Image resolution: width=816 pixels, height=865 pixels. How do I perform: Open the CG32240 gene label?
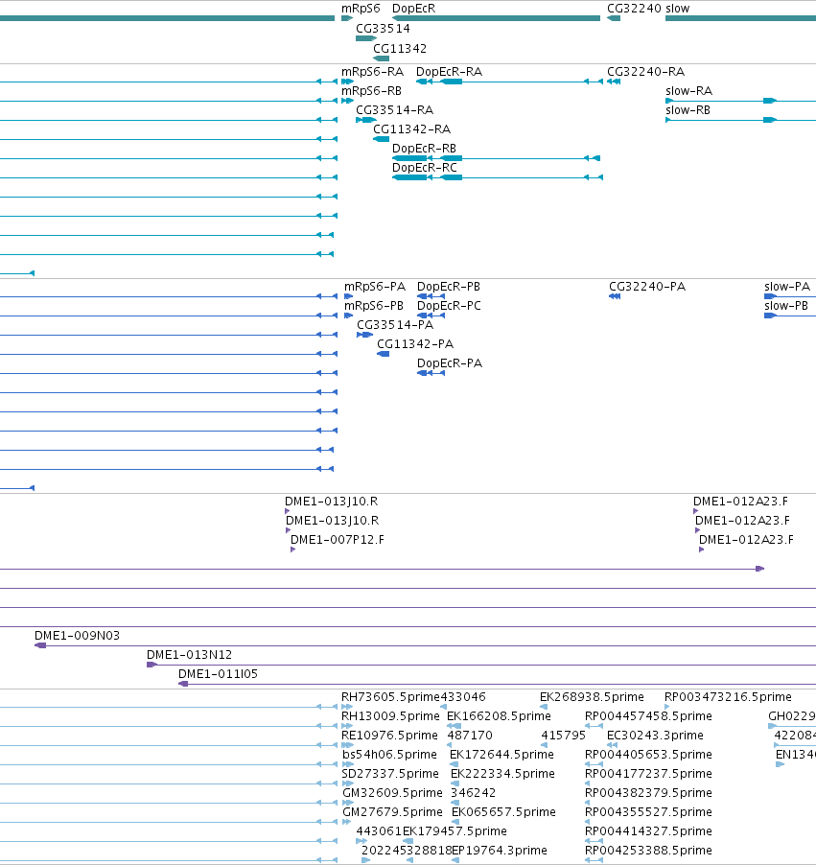tap(634, 9)
